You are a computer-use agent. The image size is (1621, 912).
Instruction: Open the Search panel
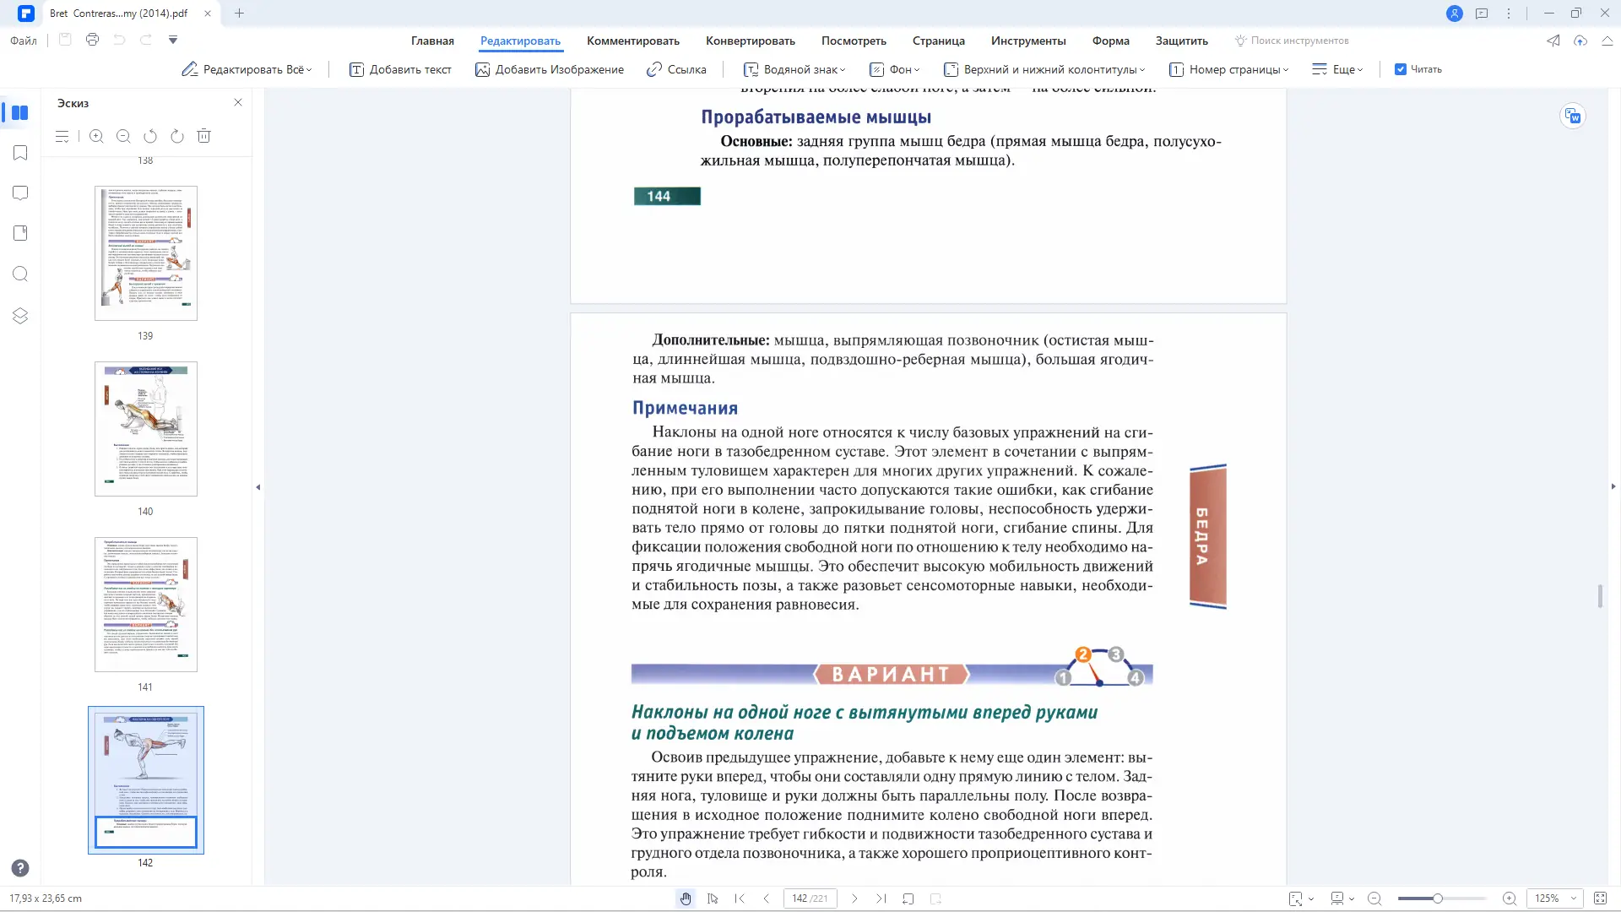tap(20, 274)
